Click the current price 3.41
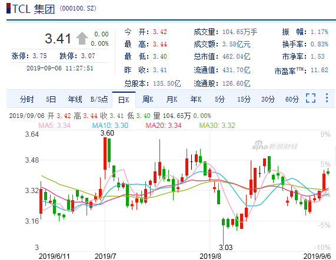Screen dimensions: 336x260 pyautogui.click(x=58, y=39)
